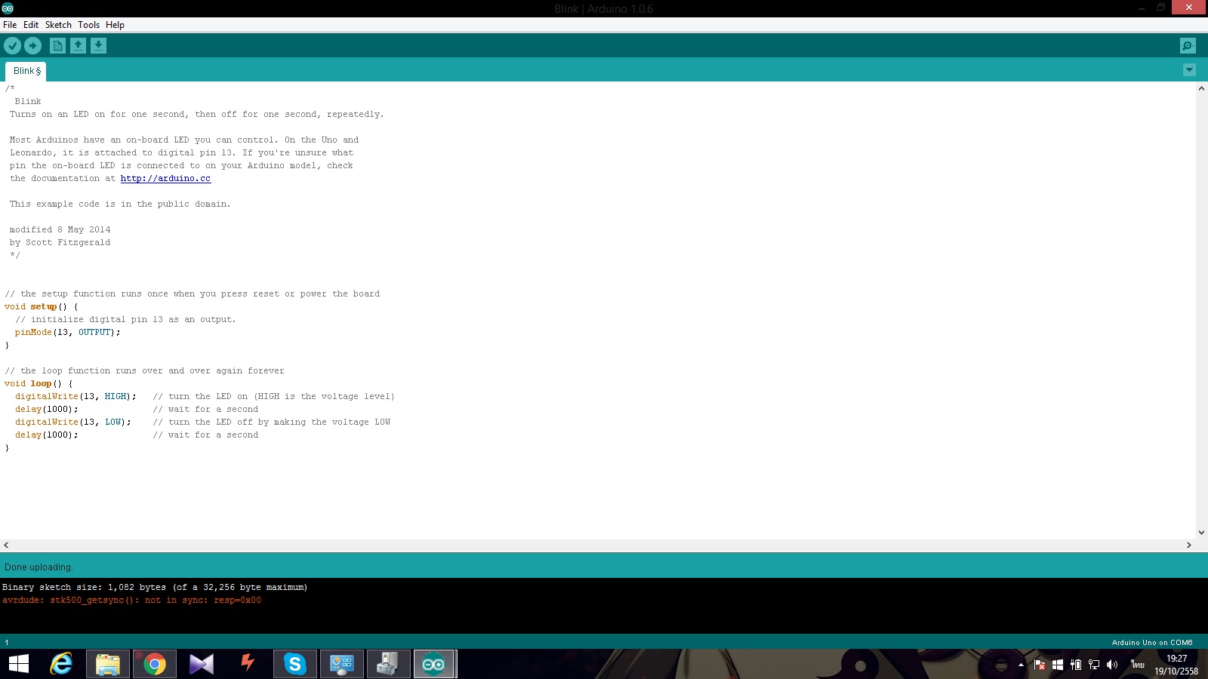This screenshot has width=1208, height=679.
Task: Select the Blink sketch tab
Action: (26, 71)
